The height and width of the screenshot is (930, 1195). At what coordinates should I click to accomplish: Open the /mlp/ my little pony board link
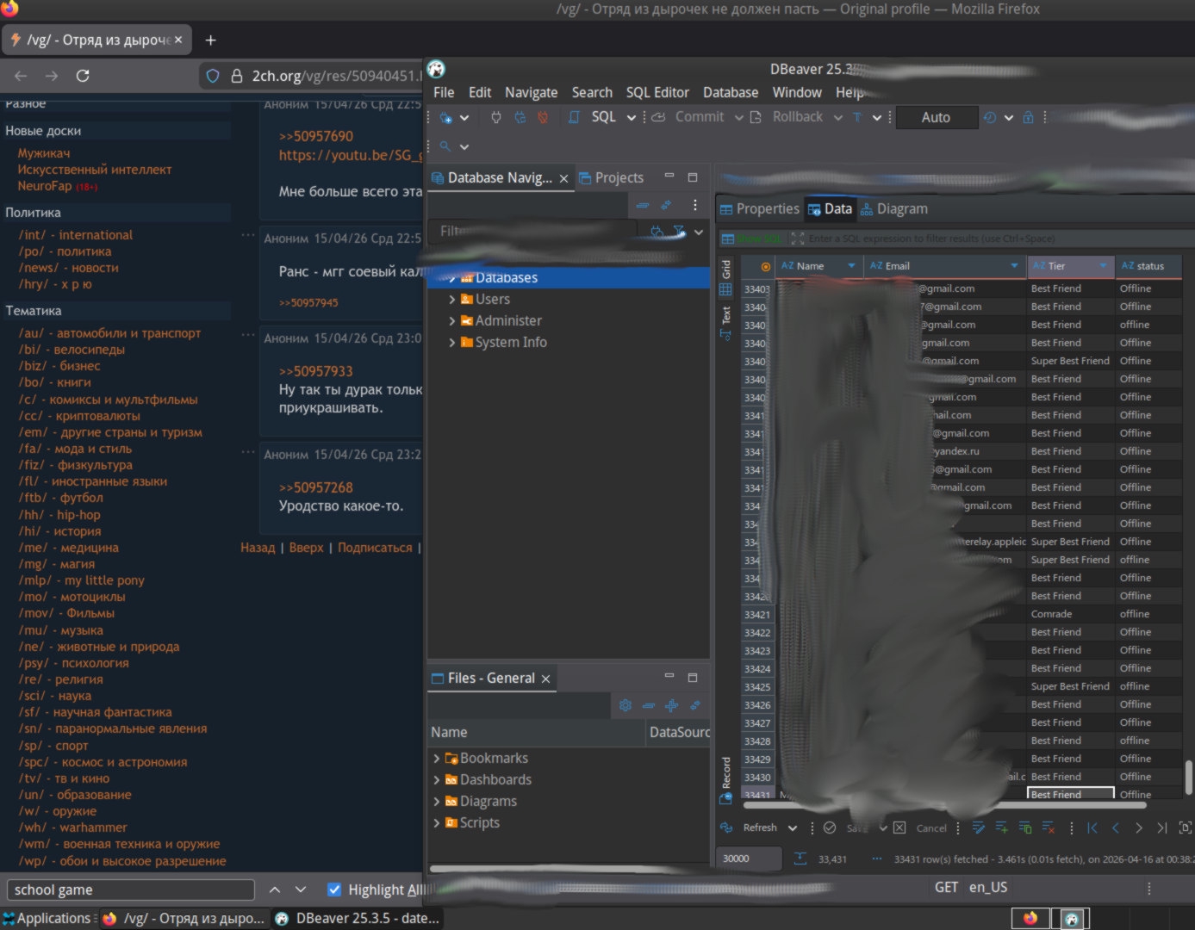(82, 580)
